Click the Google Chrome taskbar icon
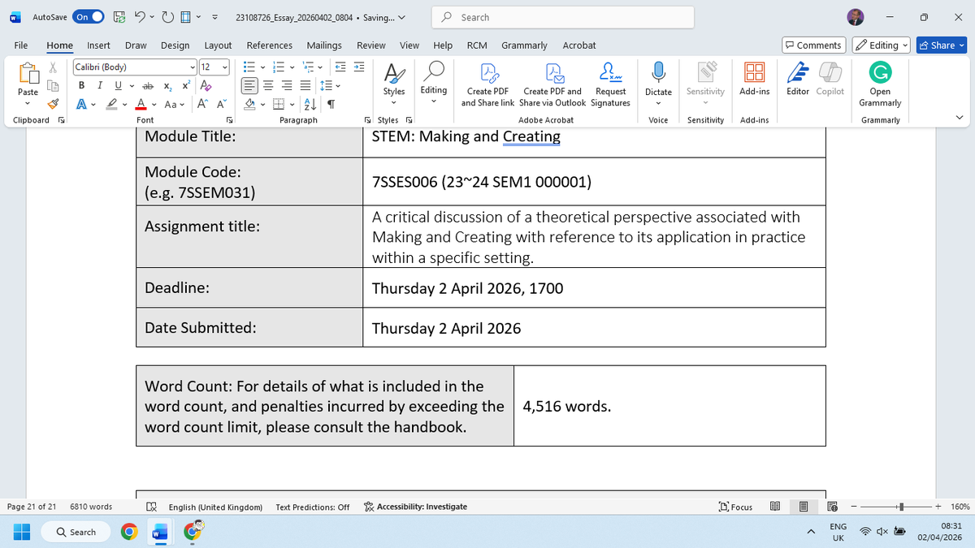The width and height of the screenshot is (975, 548). 128,533
